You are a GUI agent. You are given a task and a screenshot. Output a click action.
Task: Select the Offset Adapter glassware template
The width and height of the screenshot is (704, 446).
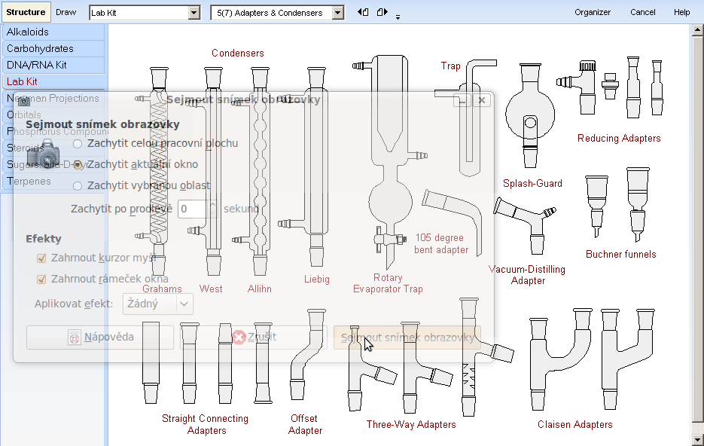pyautogui.click(x=307, y=354)
